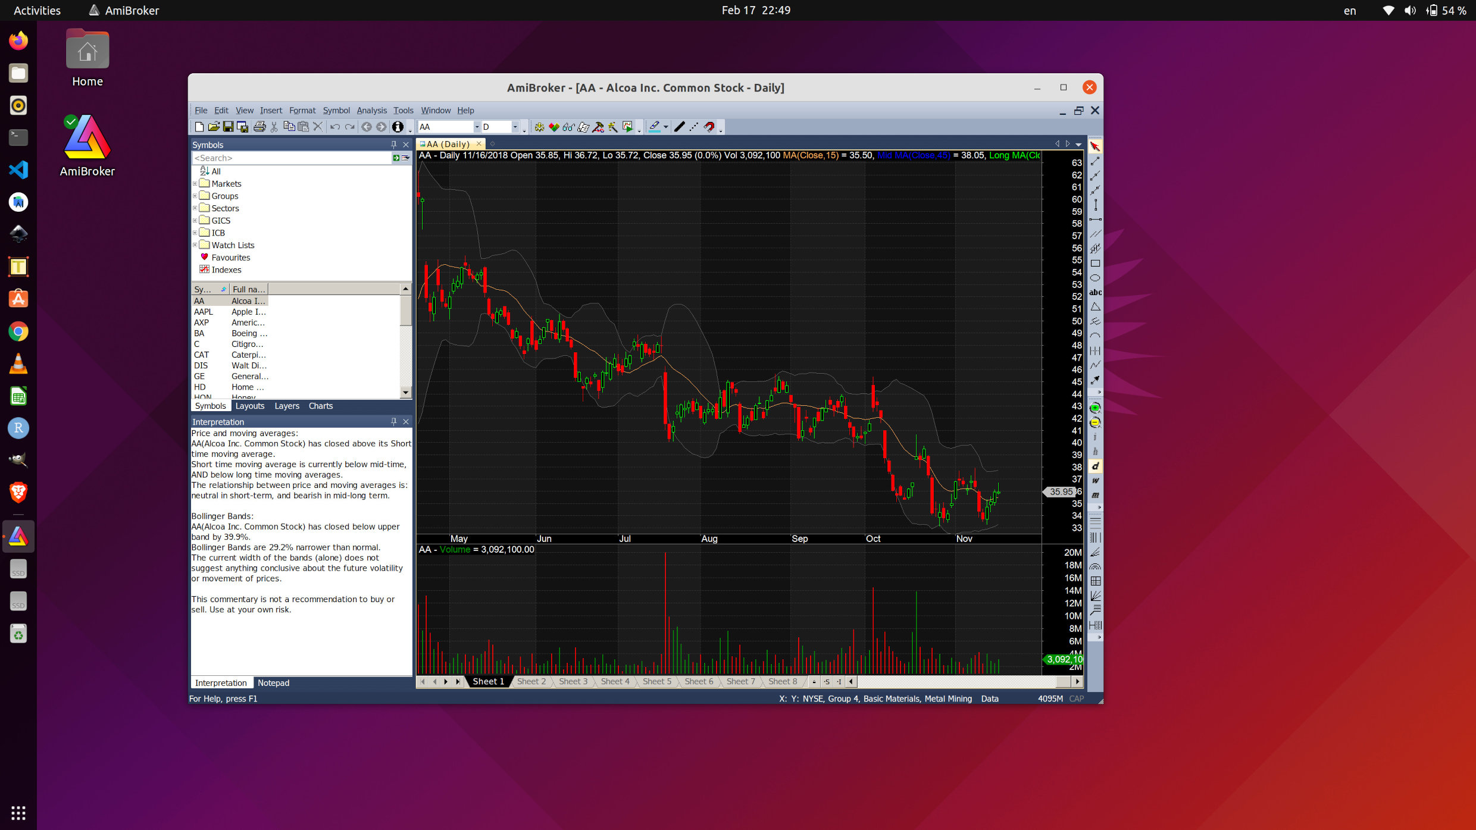The height and width of the screenshot is (830, 1476).
Task: Click the Back navigation arrow icon
Action: pyautogui.click(x=367, y=127)
